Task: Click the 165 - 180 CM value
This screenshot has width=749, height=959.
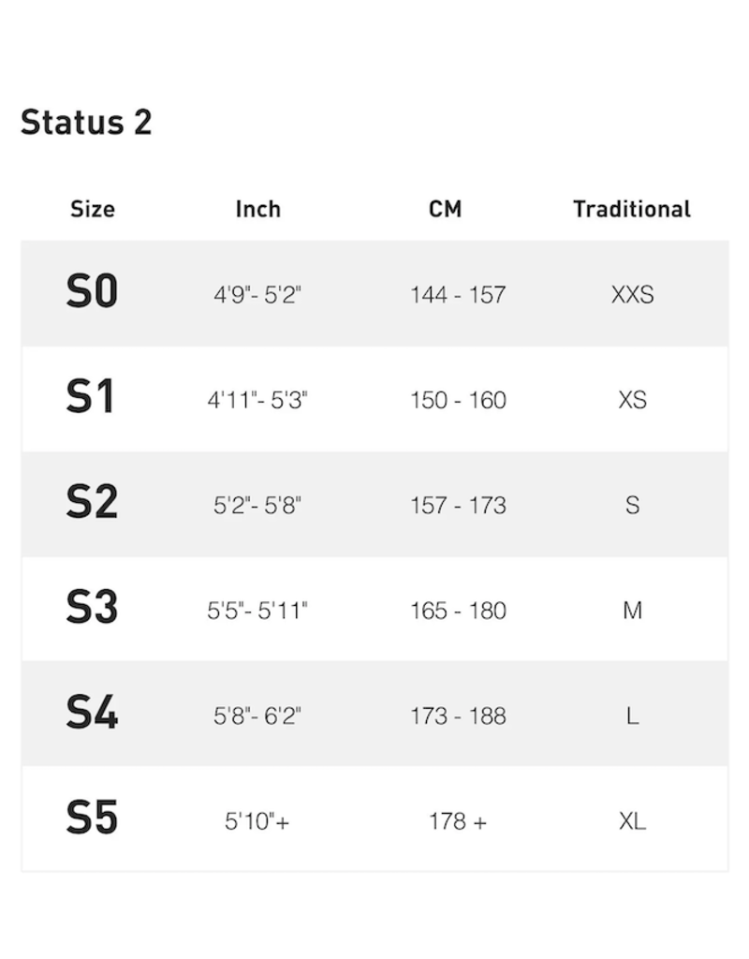Action: click(458, 611)
